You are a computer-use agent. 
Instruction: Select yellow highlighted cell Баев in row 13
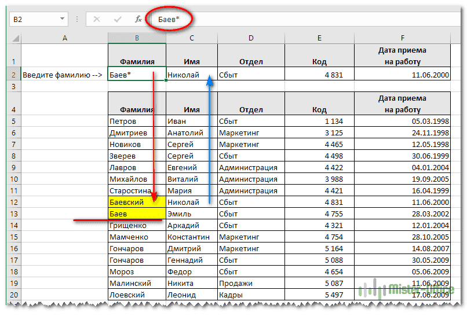coord(137,214)
